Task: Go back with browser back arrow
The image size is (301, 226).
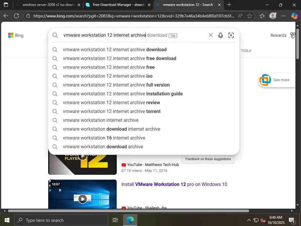Action: [6, 16]
